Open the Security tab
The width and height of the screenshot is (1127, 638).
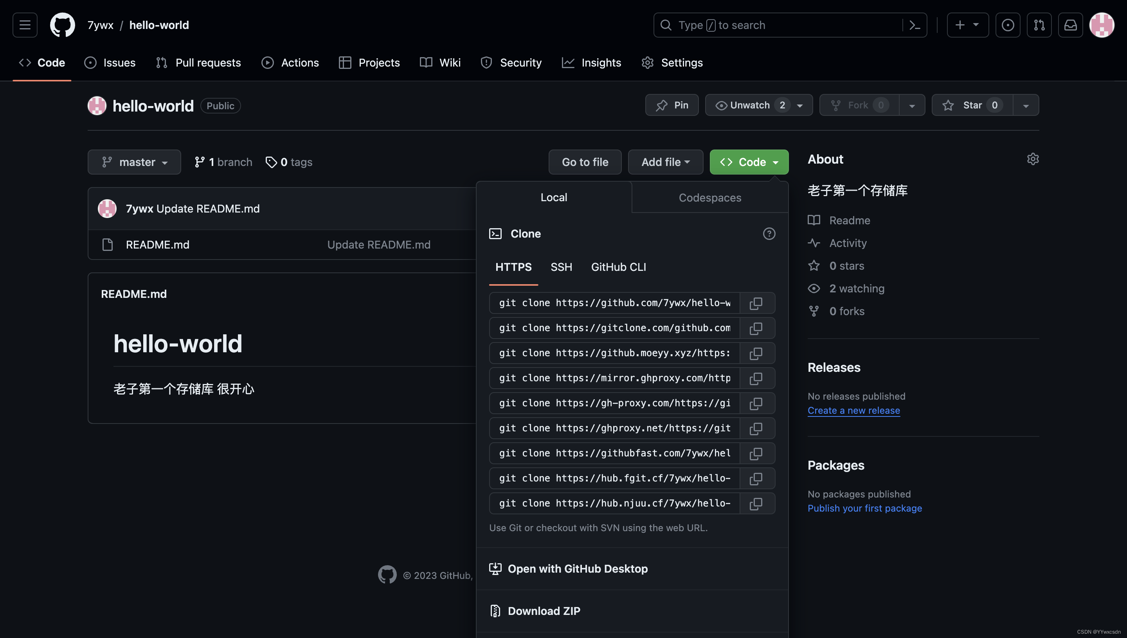coord(511,63)
